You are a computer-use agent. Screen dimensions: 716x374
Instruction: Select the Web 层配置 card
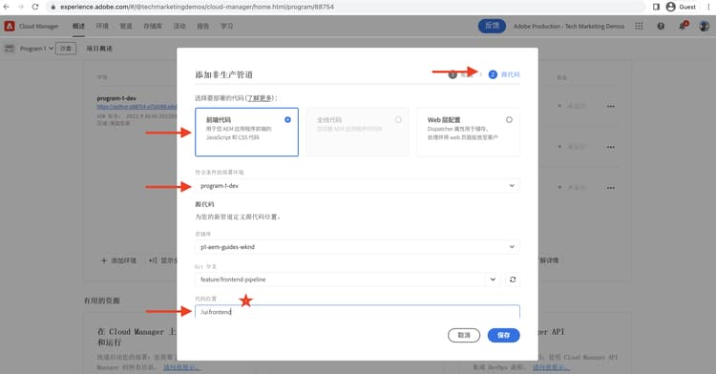[468, 133]
